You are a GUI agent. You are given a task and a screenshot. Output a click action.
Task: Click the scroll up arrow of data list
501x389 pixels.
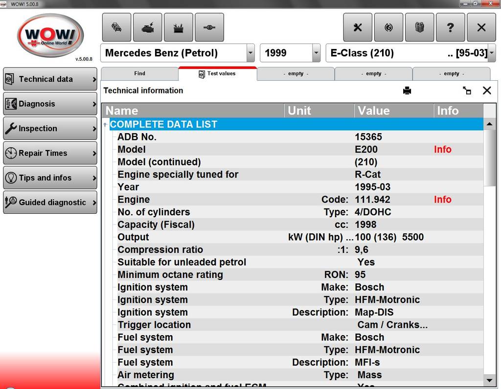coord(489,124)
